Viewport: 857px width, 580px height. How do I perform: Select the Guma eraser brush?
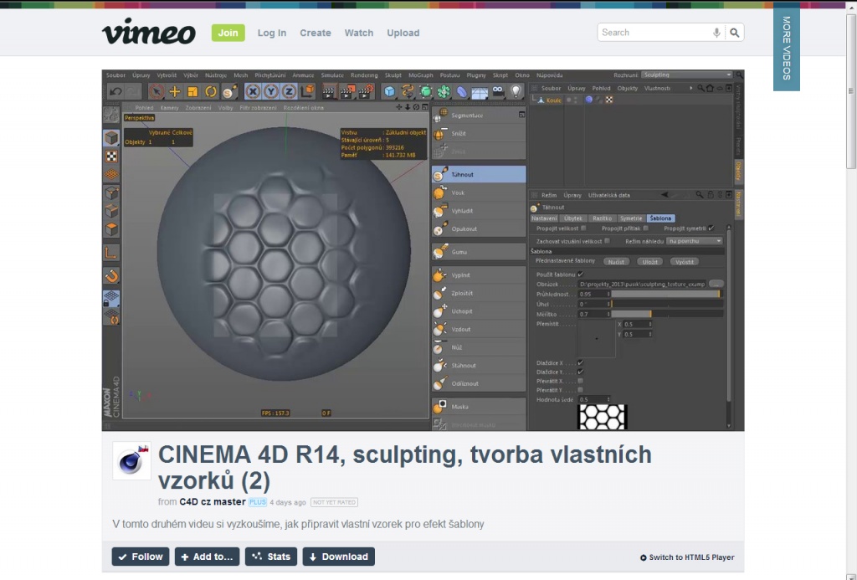pos(479,252)
